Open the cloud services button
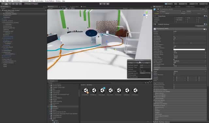 (176, 4)
